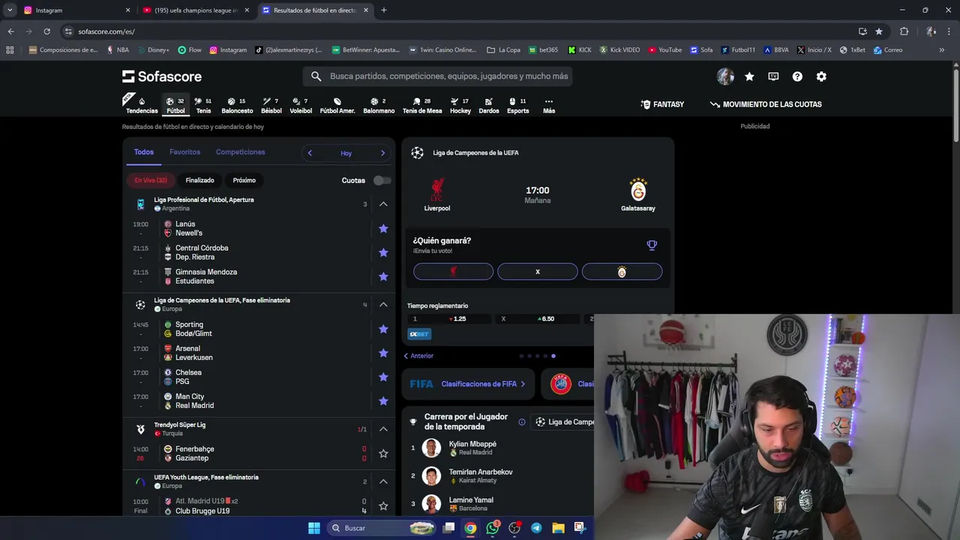Screen dimensions: 960x540
Task: Click the browser address bar
Action: (x=457, y=31)
